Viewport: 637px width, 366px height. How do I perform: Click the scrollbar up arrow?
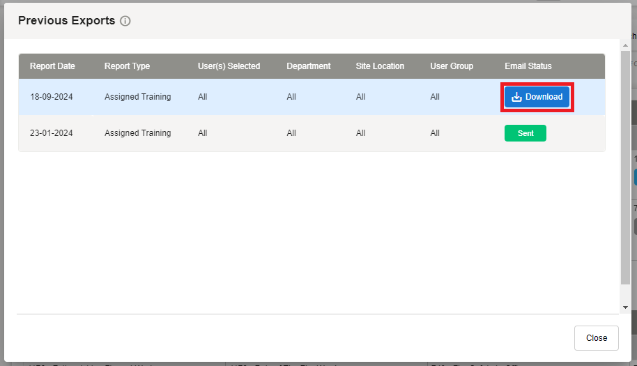pyautogui.click(x=625, y=43)
